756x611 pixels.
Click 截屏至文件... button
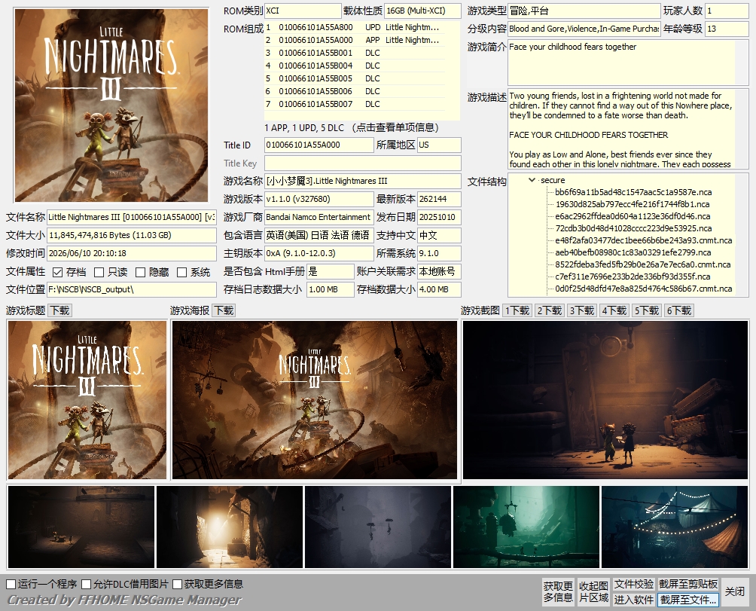(688, 600)
